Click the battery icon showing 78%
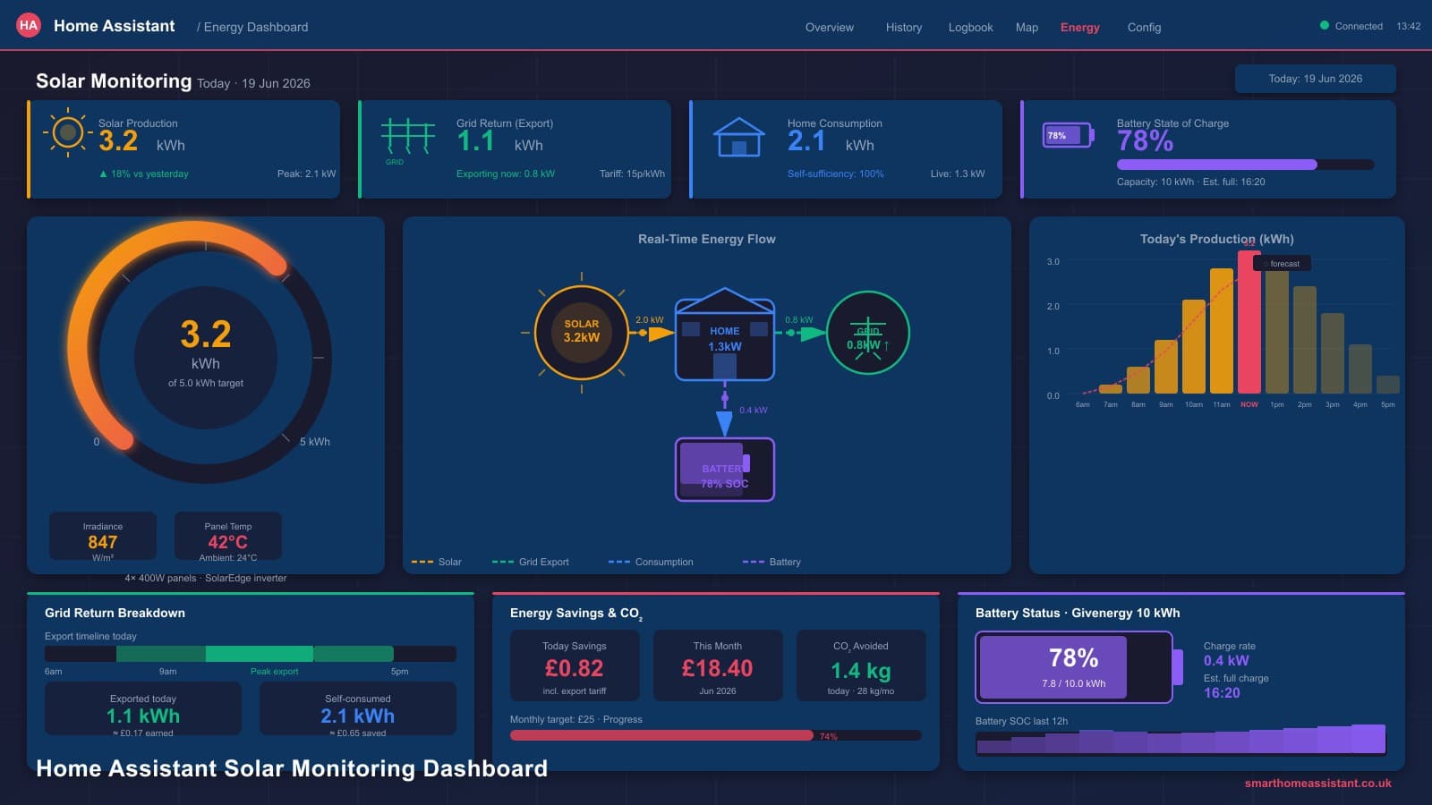1432x805 pixels. 1069,136
